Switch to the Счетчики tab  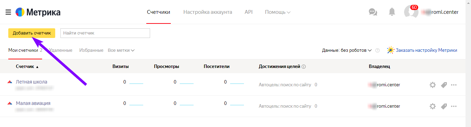[158, 12]
